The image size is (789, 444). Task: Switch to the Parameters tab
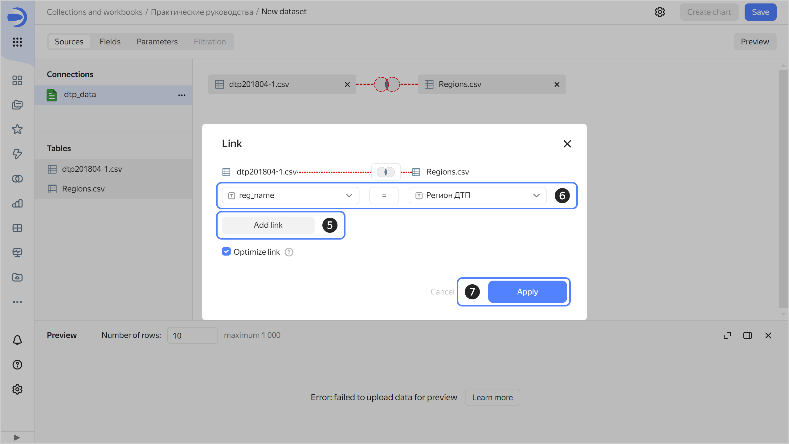point(157,42)
